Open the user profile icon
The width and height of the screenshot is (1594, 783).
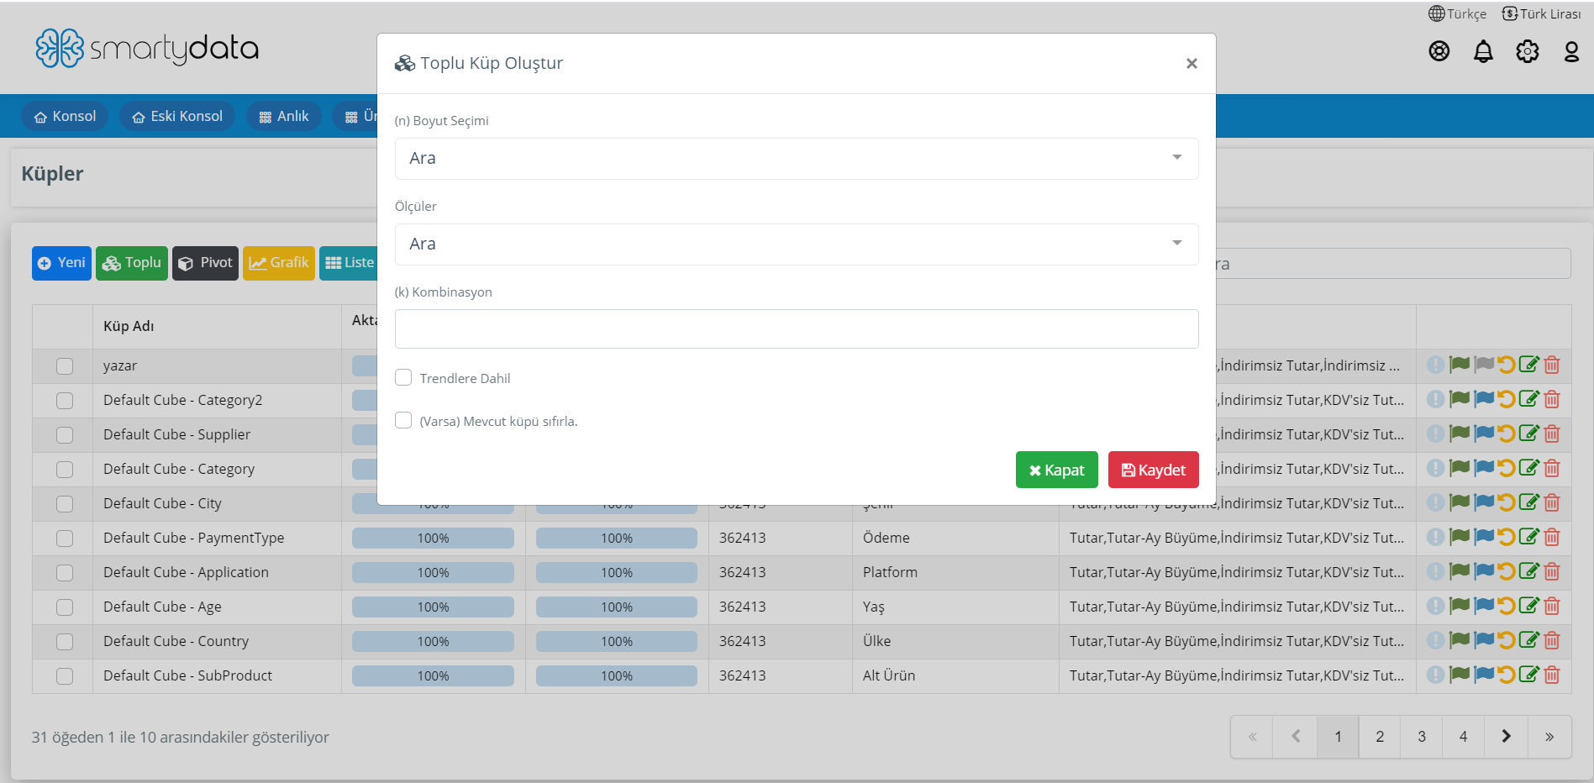tap(1571, 51)
